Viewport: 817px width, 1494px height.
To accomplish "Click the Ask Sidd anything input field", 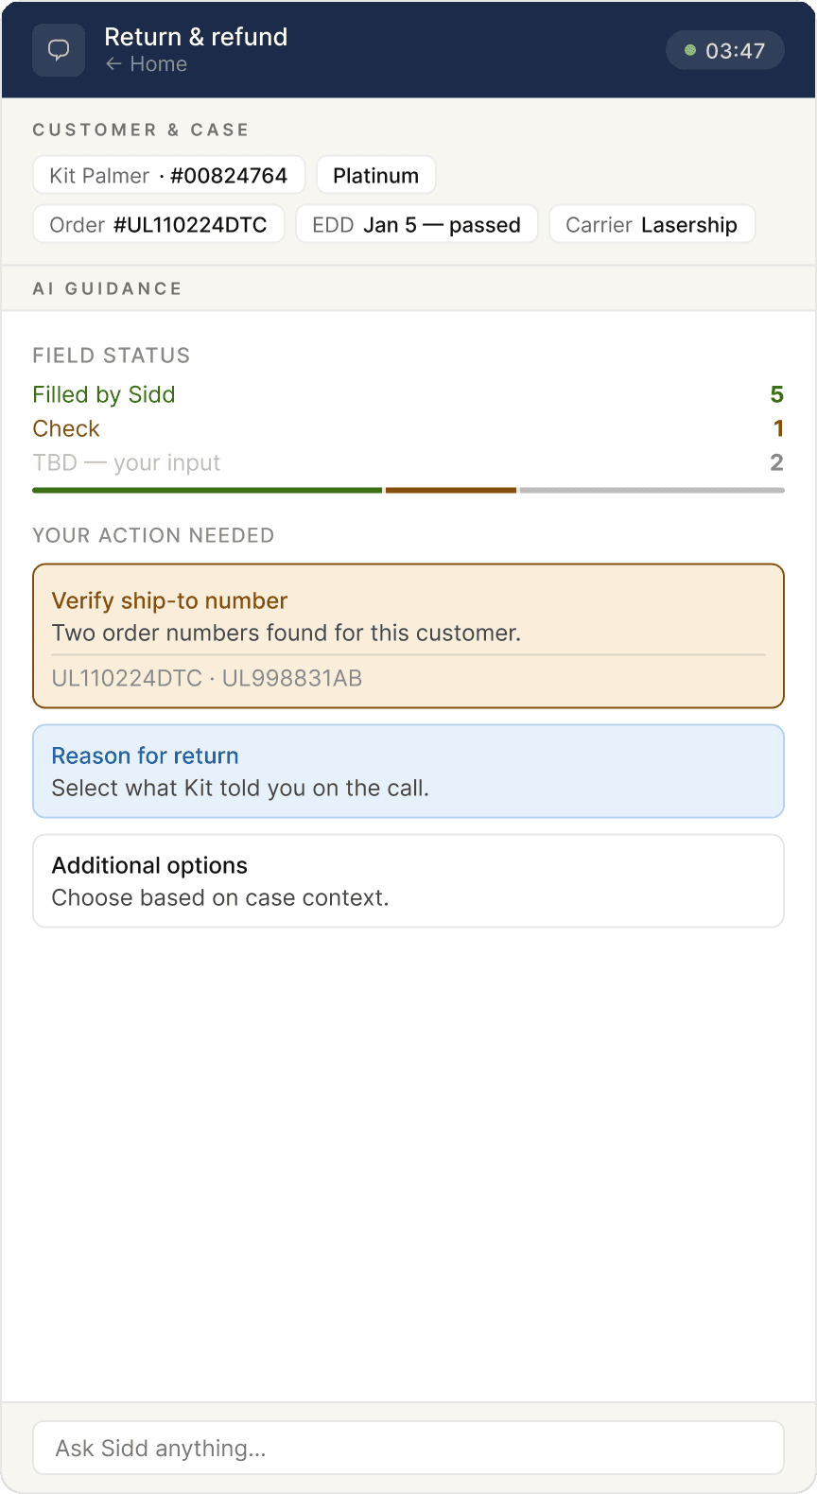I will [408, 1448].
